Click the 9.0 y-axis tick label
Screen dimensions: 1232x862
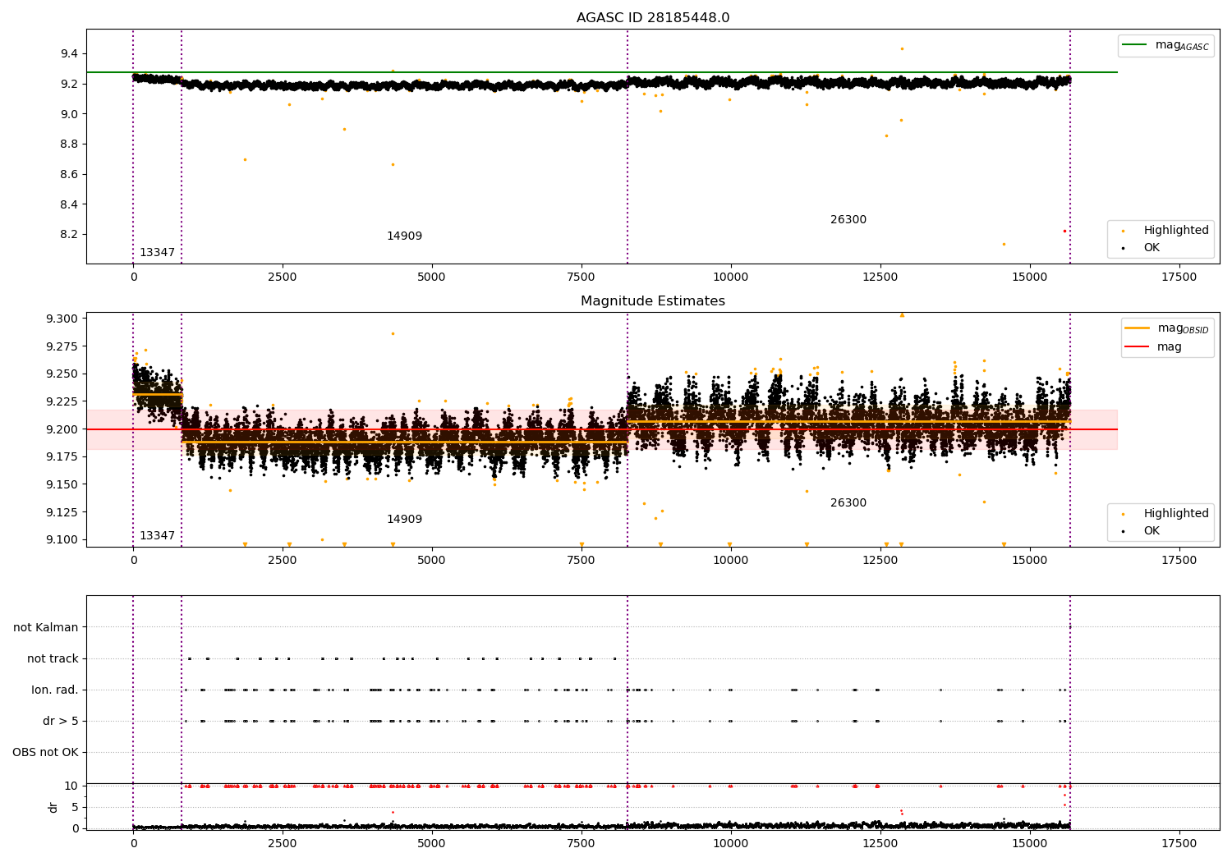(69, 114)
